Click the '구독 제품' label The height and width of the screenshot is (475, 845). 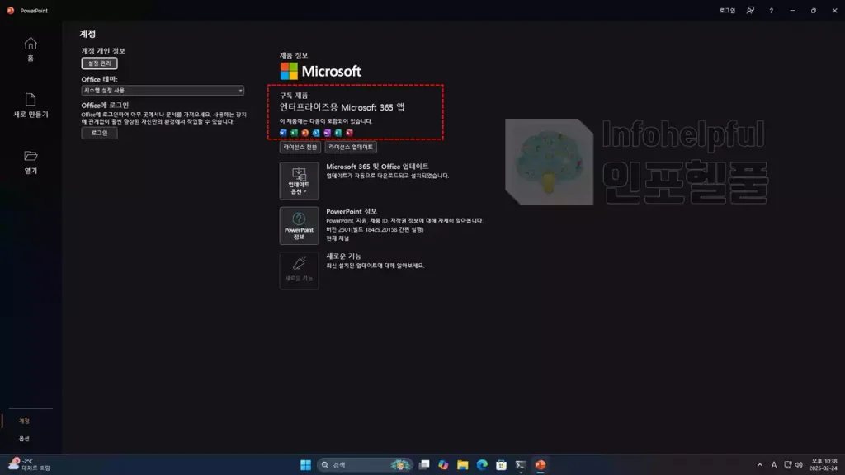294,96
